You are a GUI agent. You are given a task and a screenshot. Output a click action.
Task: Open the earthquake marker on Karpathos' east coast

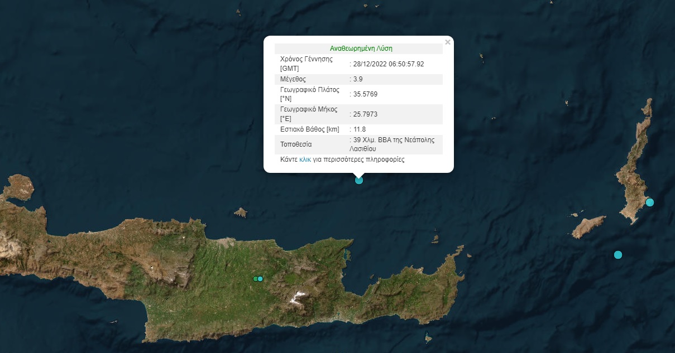coord(650,202)
